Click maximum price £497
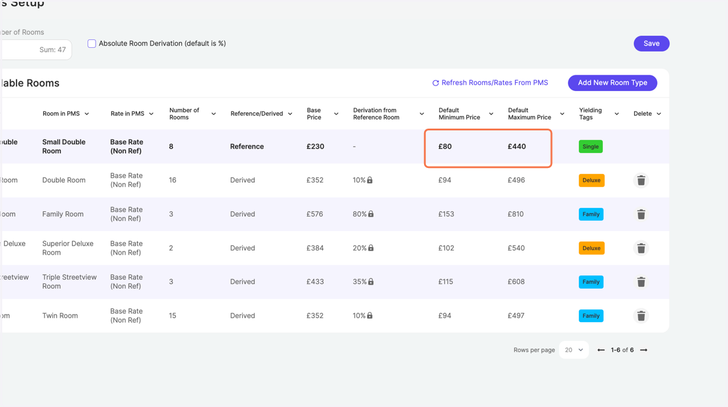Viewport: 728px width, 407px height. tap(516, 316)
